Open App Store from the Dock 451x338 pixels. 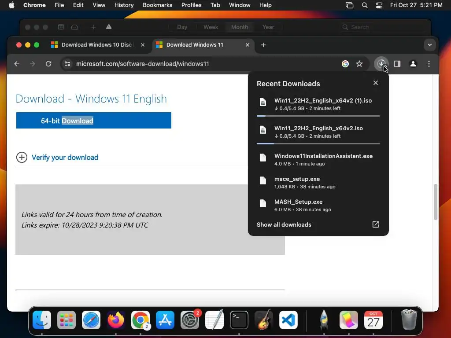click(x=165, y=320)
